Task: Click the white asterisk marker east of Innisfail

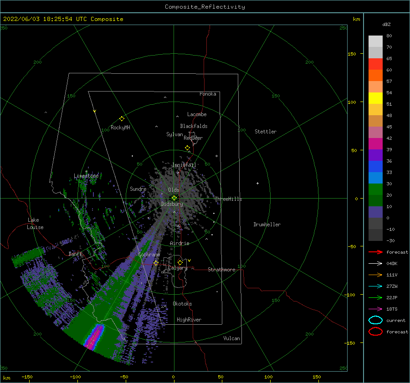Action: point(216,156)
